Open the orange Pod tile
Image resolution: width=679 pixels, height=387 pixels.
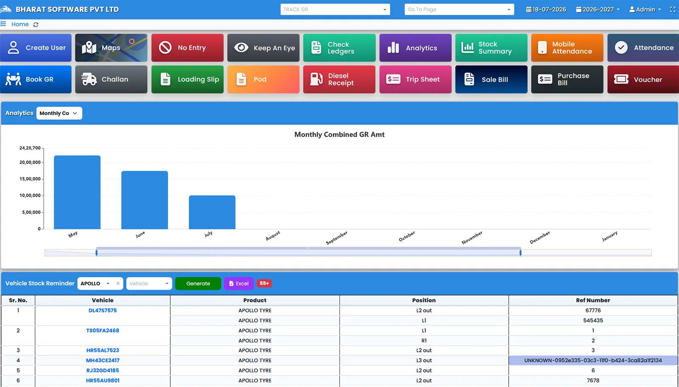(263, 79)
